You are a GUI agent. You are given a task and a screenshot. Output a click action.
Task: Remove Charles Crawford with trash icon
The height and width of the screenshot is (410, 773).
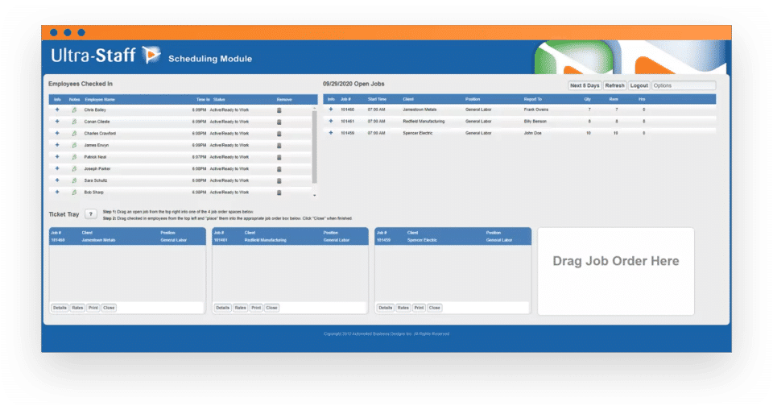tap(279, 134)
